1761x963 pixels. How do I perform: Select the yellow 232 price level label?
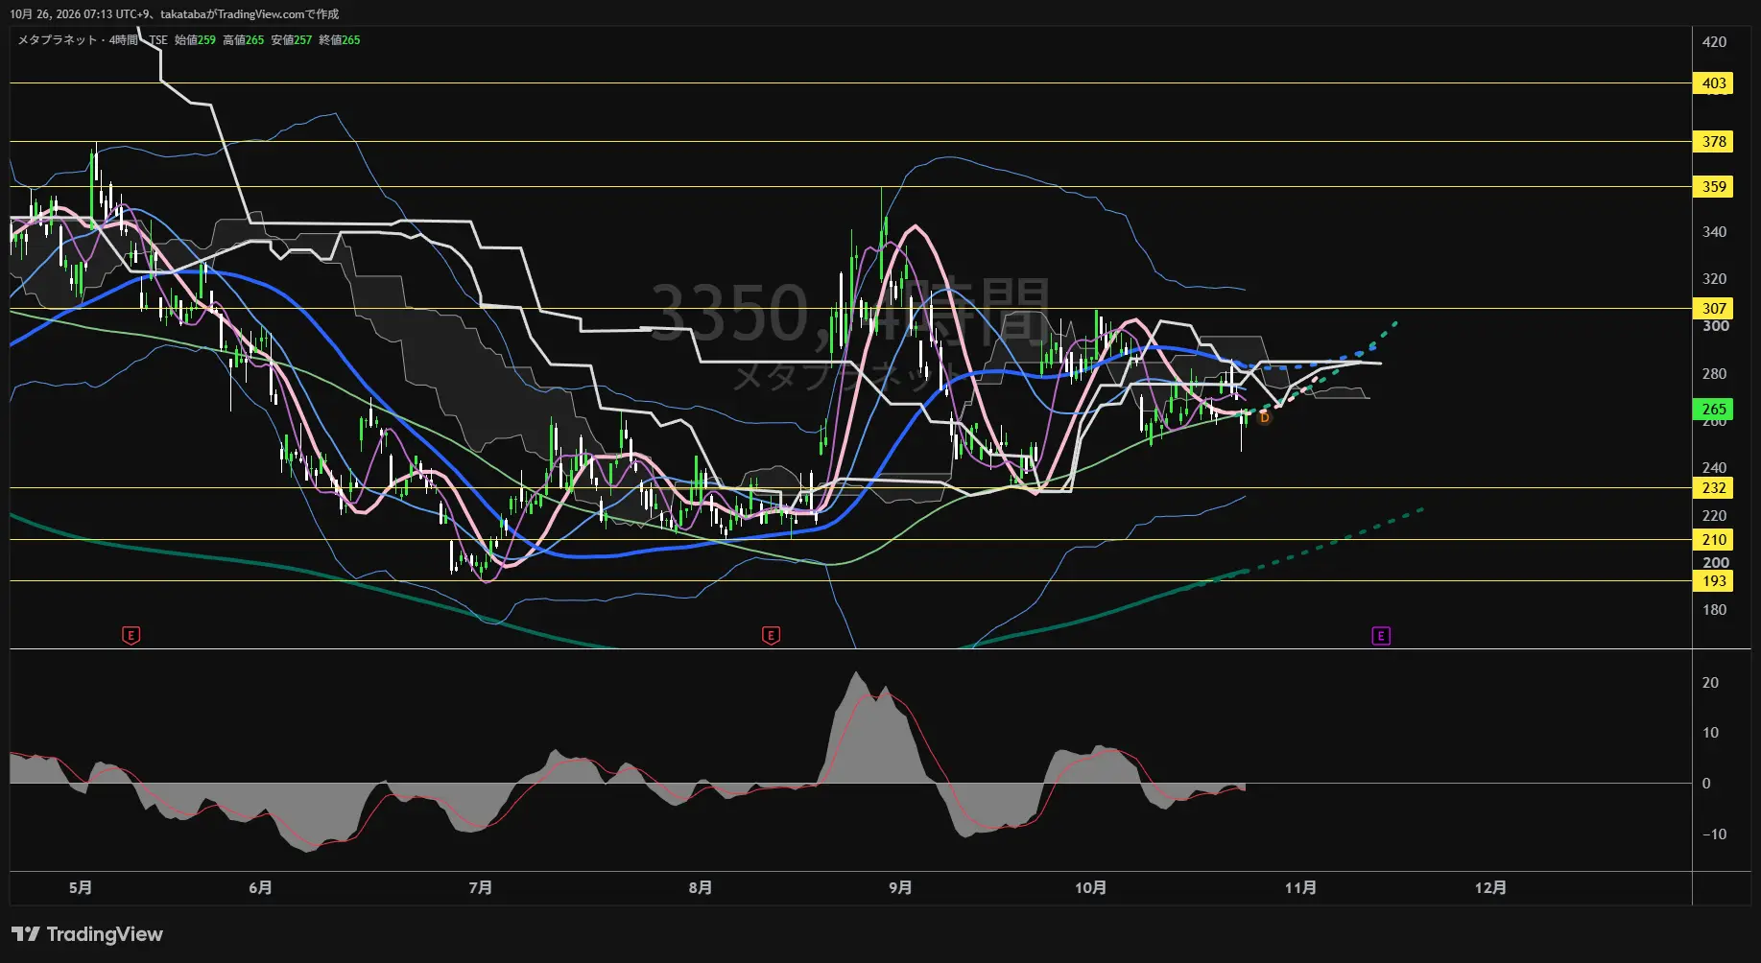[1713, 488]
